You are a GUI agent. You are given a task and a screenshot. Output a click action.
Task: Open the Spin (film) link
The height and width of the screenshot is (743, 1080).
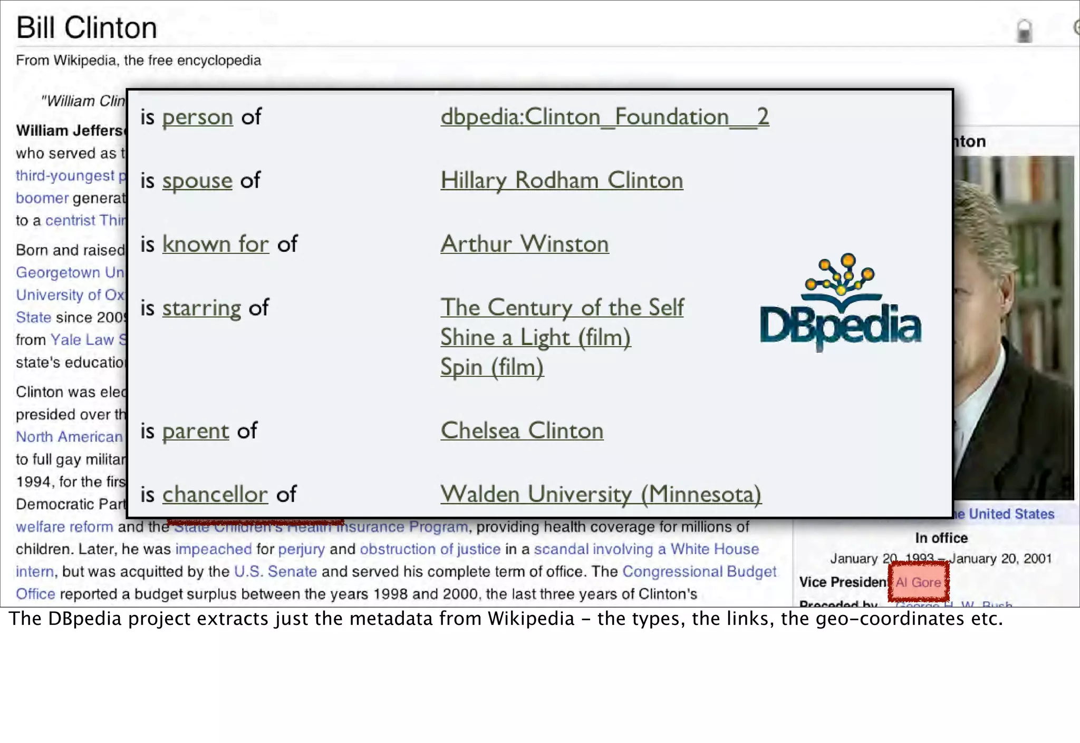pos(491,367)
